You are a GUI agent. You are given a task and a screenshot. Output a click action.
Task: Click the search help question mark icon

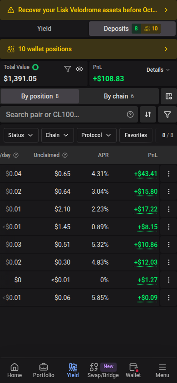(x=130, y=114)
